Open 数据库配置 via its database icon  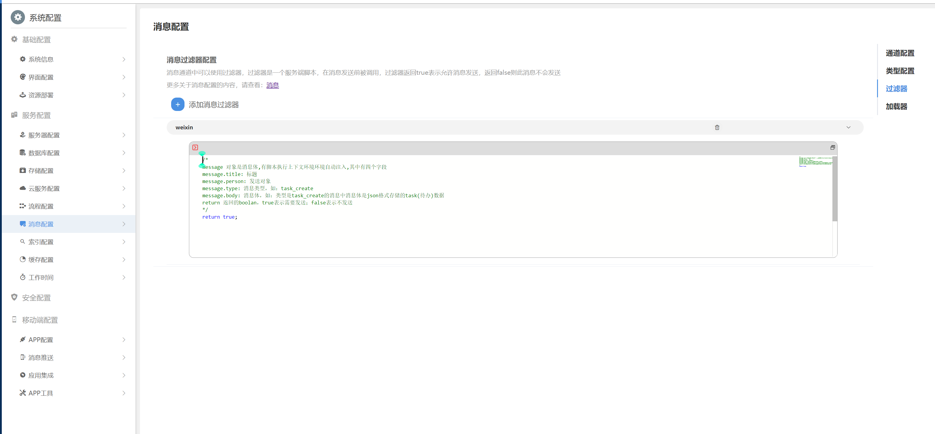23,153
